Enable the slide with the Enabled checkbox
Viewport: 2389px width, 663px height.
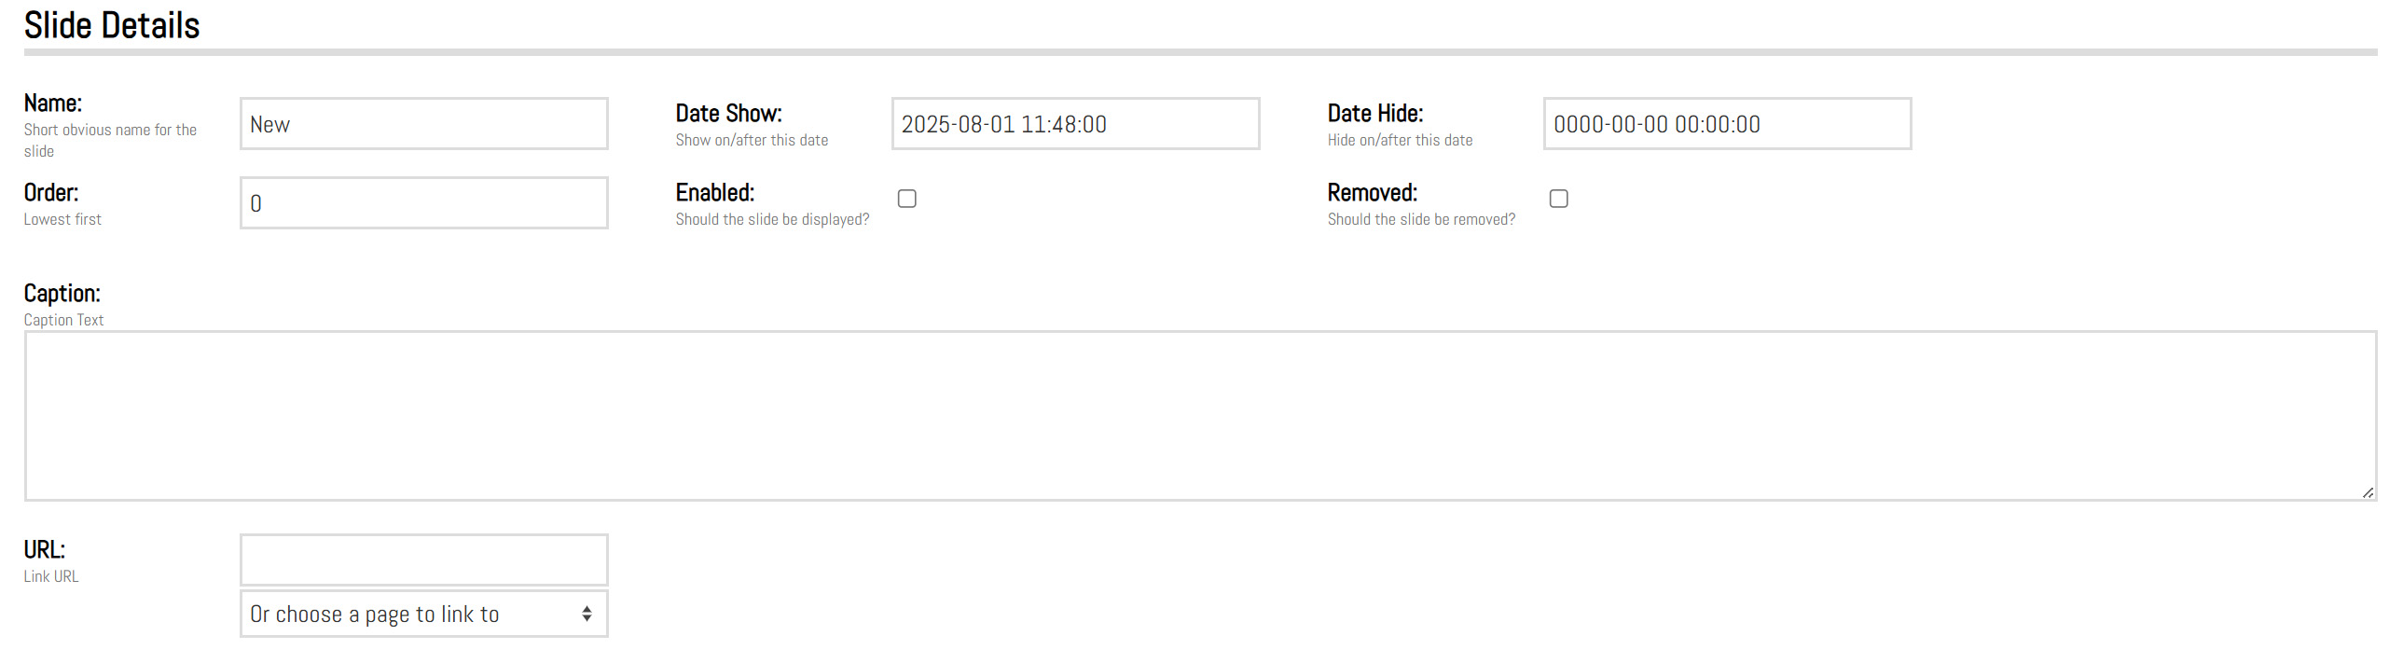[x=906, y=199]
